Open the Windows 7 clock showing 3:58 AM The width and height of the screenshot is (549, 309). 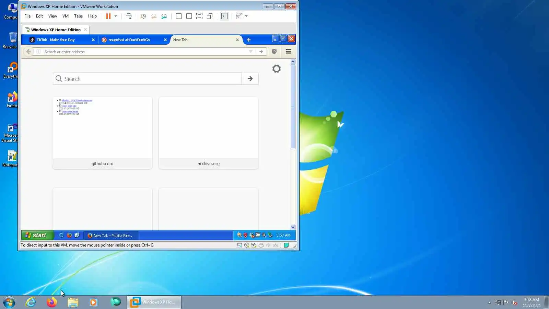532,302
